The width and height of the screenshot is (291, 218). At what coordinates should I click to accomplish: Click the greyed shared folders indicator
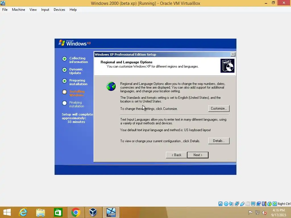pyautogui.click(x=248, y=204)
